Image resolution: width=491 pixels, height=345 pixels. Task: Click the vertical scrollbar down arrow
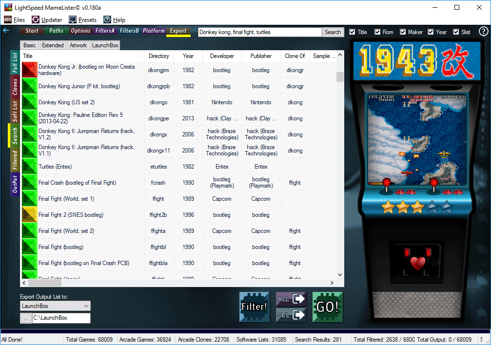tap(340, 275)
